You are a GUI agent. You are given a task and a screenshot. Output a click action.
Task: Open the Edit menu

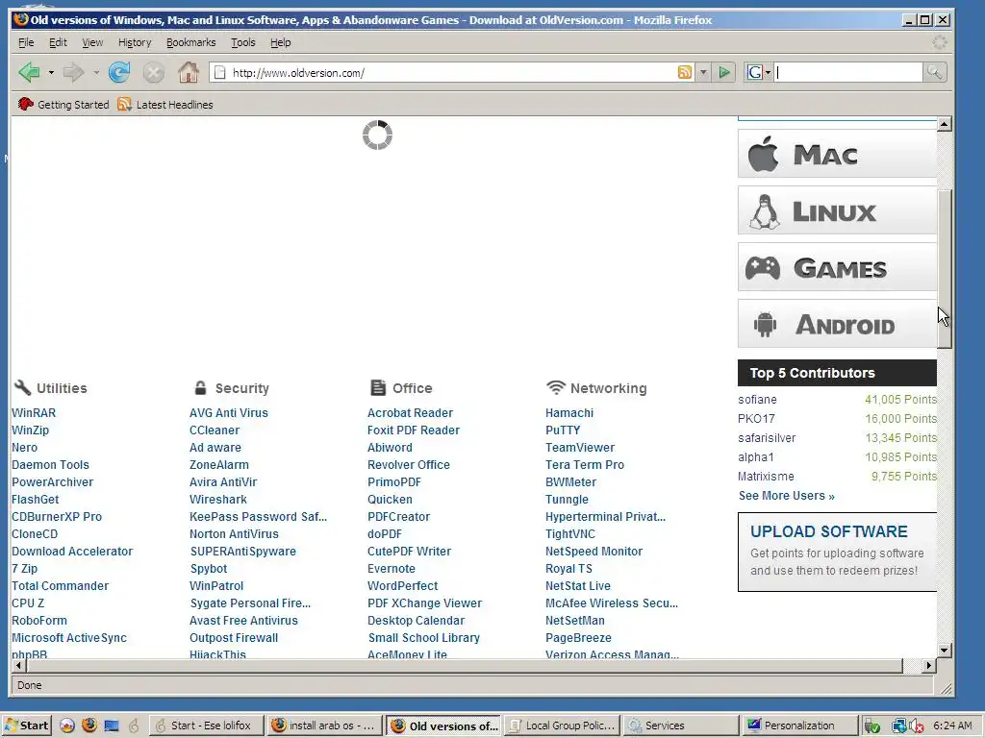coord(58,42)
